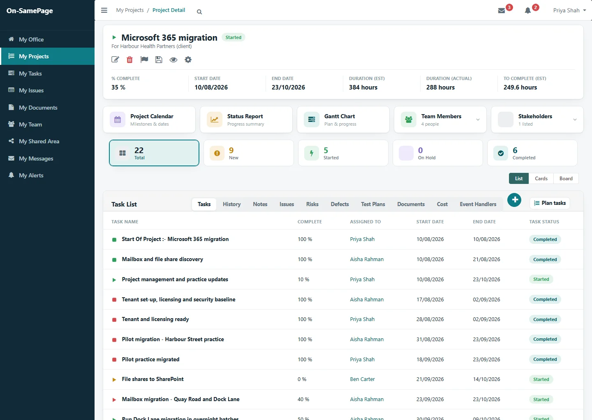
Task: Click the save floppy disk icon
Action: click(159, 60)
